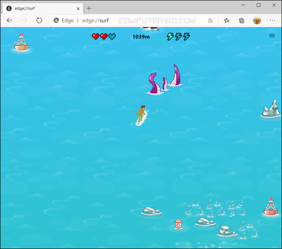The width and height of the screenshot is (282, 249).
Task: Open the Favorites list icon
Action: tap(226, 21)
